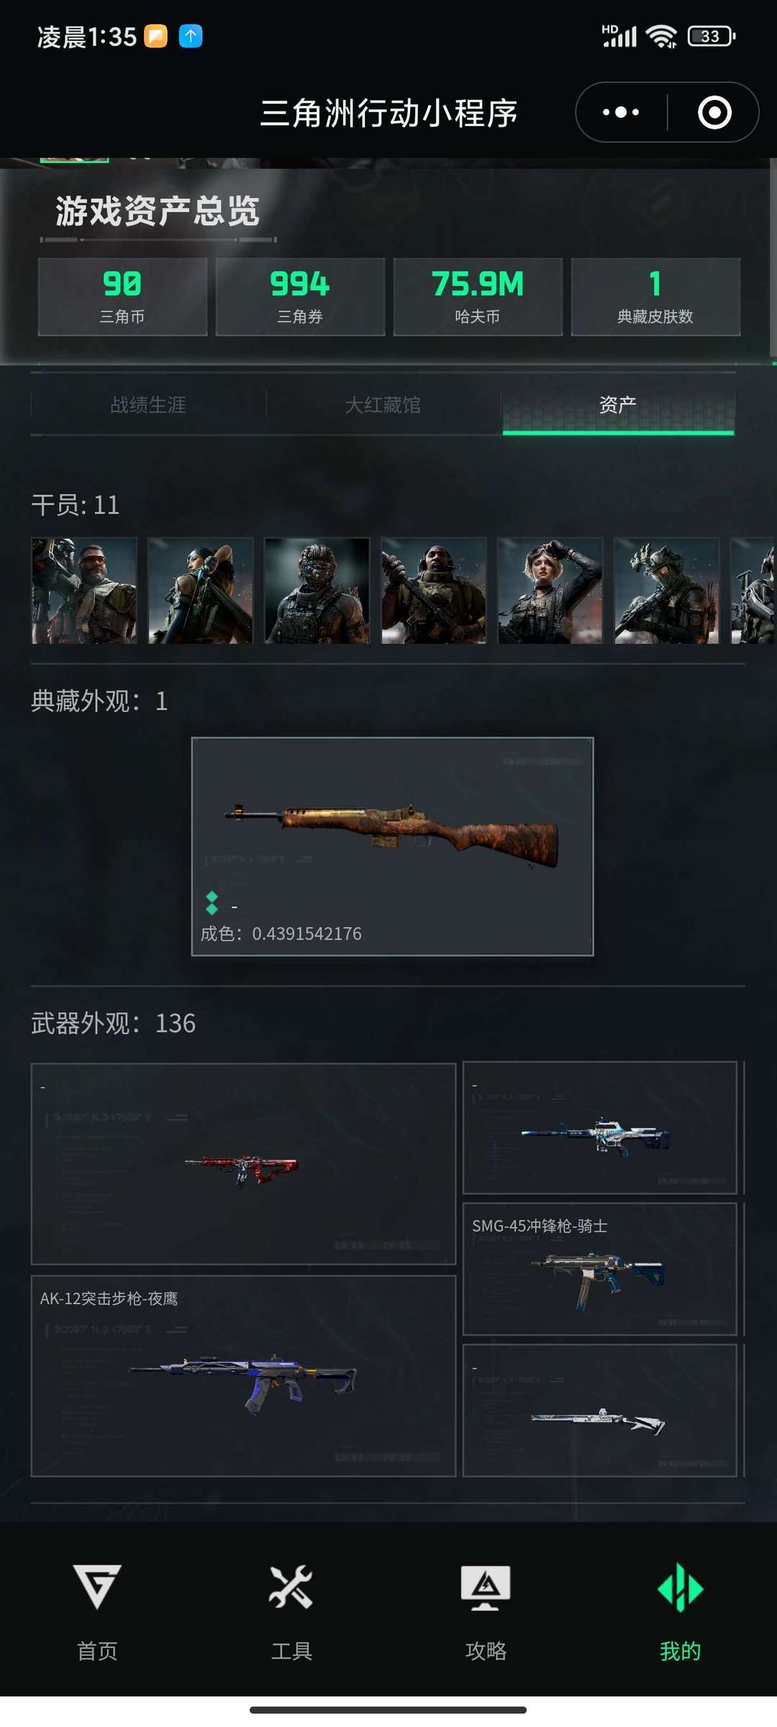The width and height of the screenshot is (777, 1727).
Task: Open the mini program more-options dots menu
Action: [621, 112]
